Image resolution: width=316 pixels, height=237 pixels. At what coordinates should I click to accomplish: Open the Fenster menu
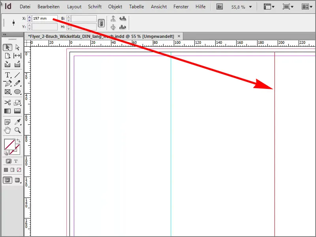pos(181,7)
